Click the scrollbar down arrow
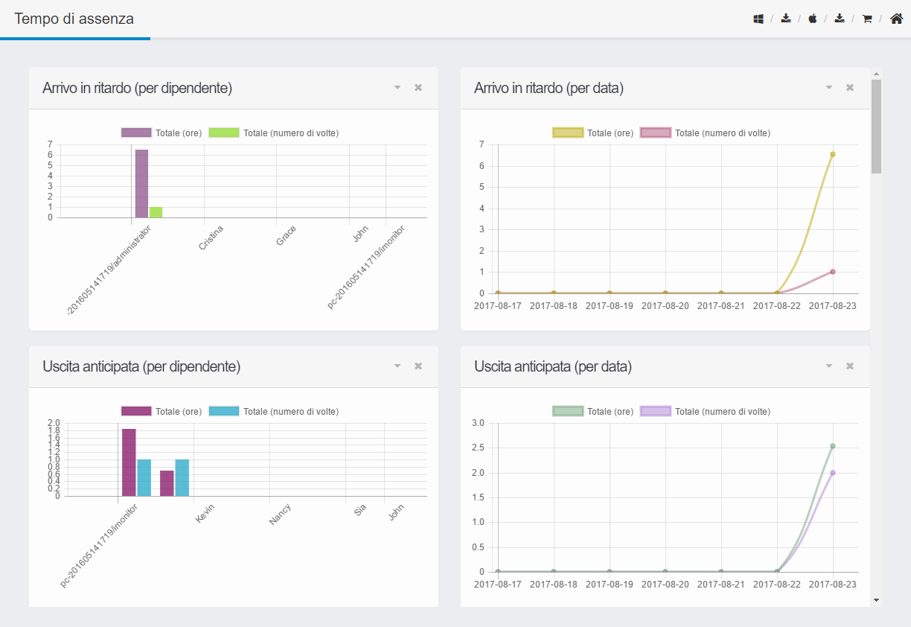911x627 pixels. (876, 599)
